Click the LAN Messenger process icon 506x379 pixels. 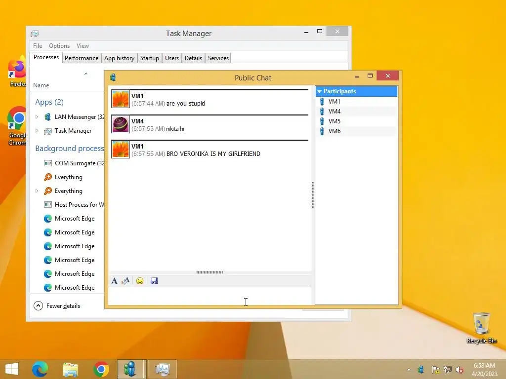[48, 116]
